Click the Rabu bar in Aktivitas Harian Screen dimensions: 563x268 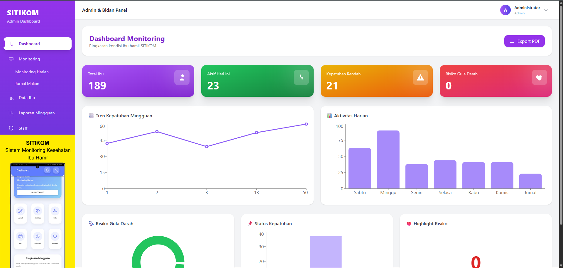coord(474,175)
